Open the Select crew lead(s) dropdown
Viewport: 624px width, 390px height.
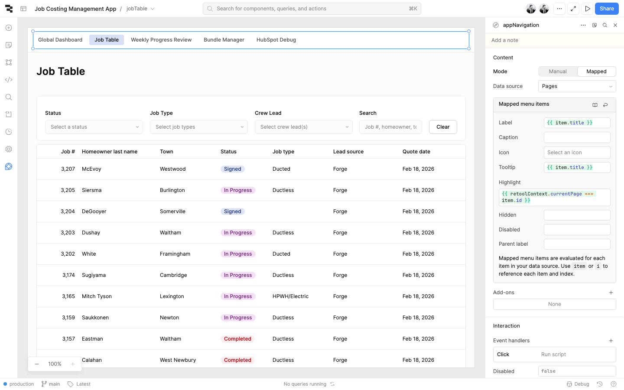pyautogui.click(x=303, y=127)
